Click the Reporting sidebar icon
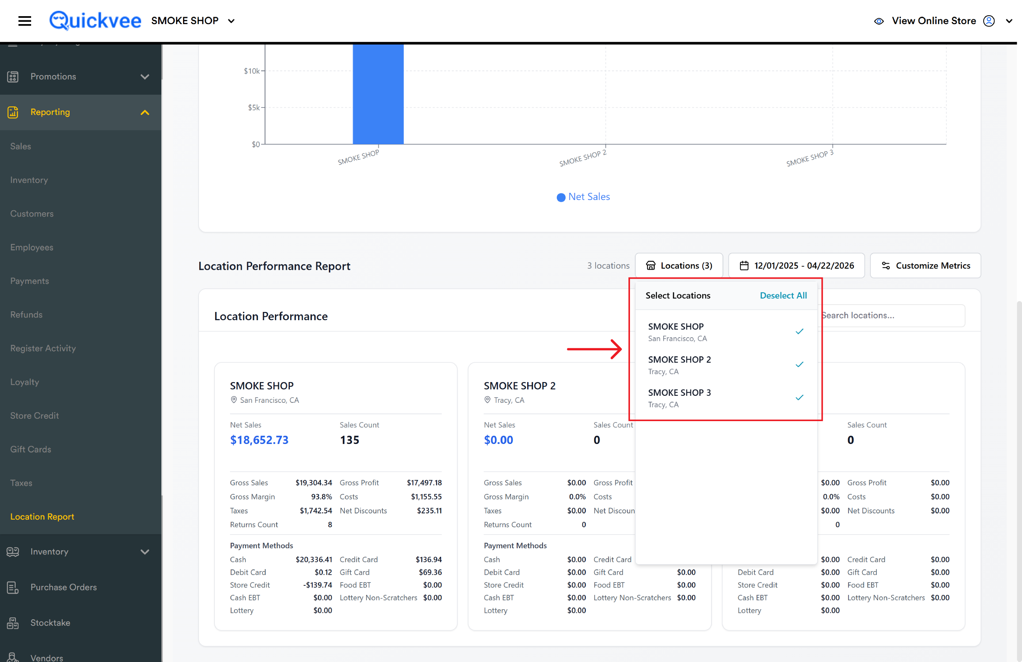The width and height of the screenshot is (1022, 662). [x=13, y=112]
